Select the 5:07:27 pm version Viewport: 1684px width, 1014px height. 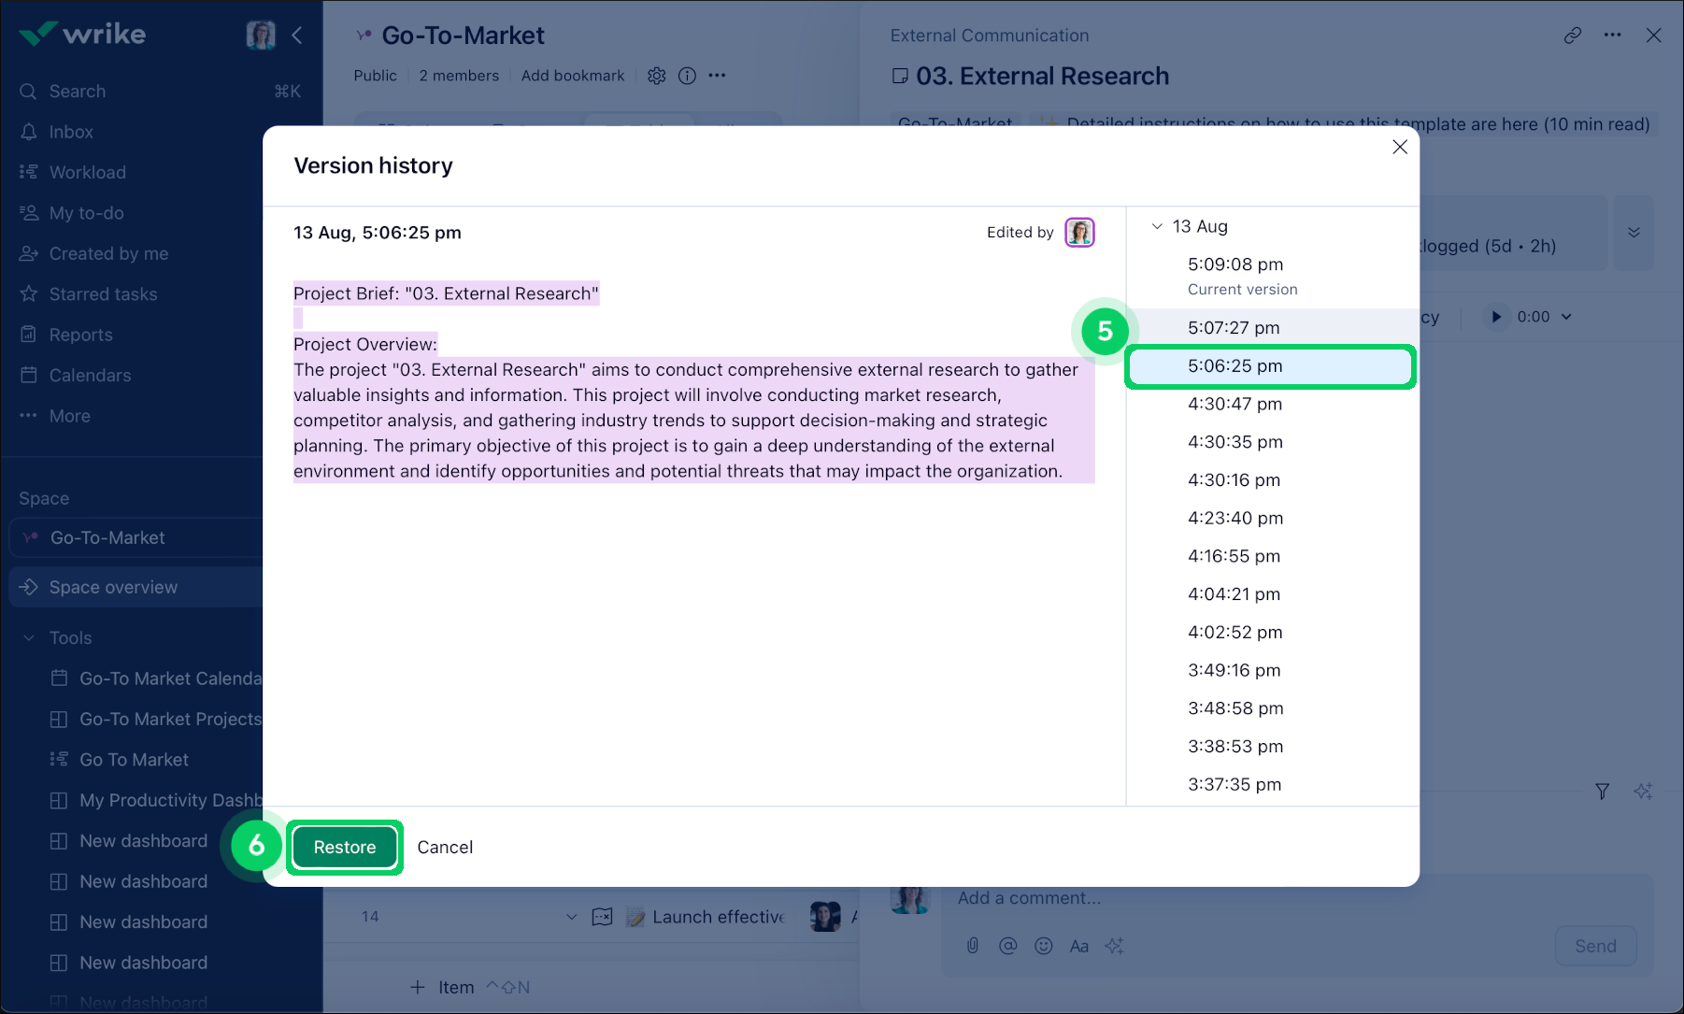coord(1234,328)
